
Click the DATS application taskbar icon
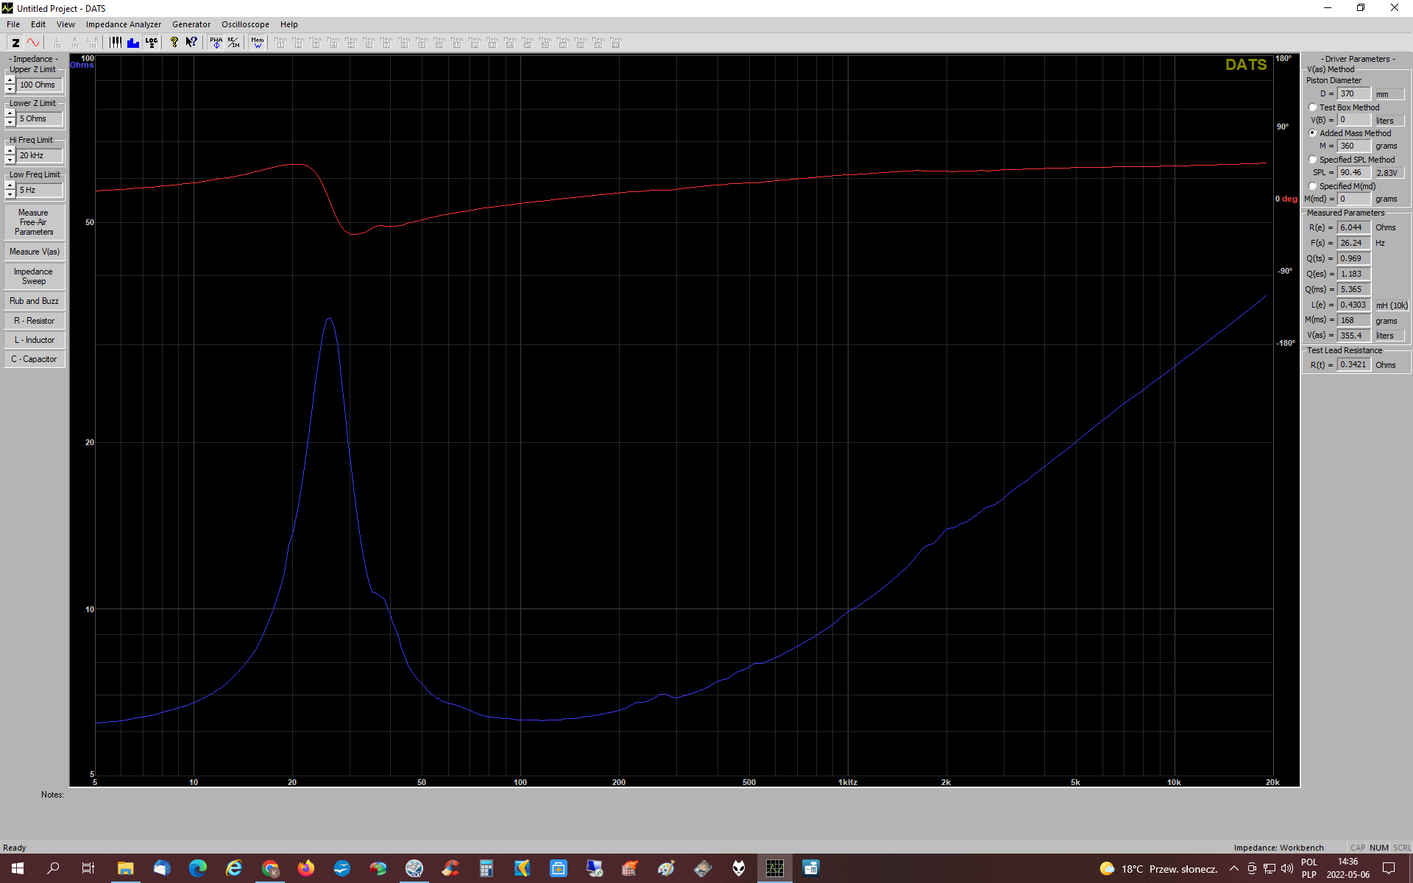775,868
